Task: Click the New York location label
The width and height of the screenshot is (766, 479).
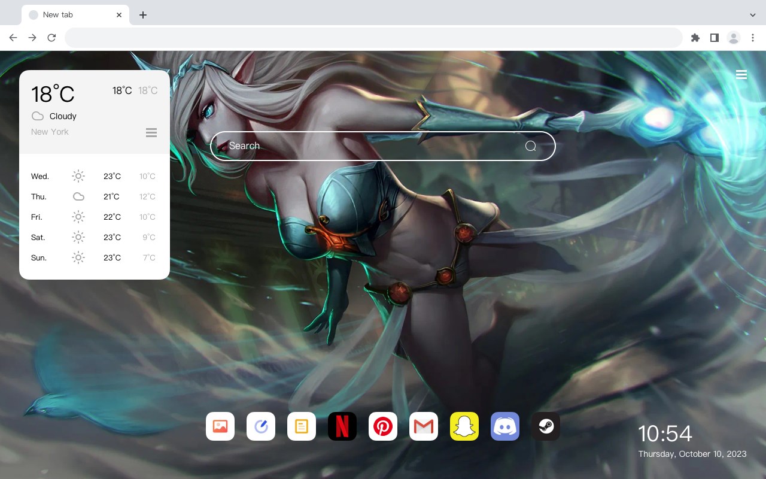Action: [50, 132]
